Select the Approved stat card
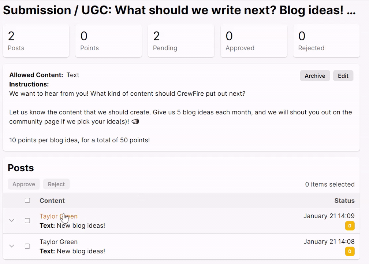Screen dimensions: 369x264 click(254, 41)
